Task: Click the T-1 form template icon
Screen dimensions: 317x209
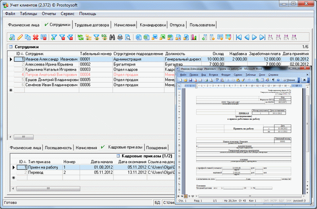Action: [x=270, y=37]
